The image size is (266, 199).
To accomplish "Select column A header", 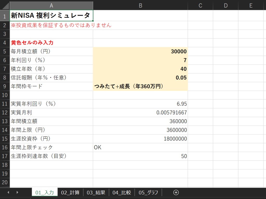I will tap(51, 5).
